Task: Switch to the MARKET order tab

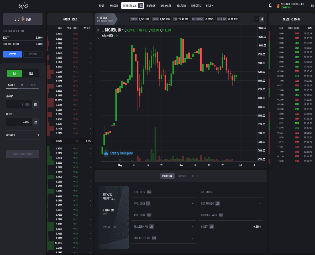Action: (x=12, y=85)
